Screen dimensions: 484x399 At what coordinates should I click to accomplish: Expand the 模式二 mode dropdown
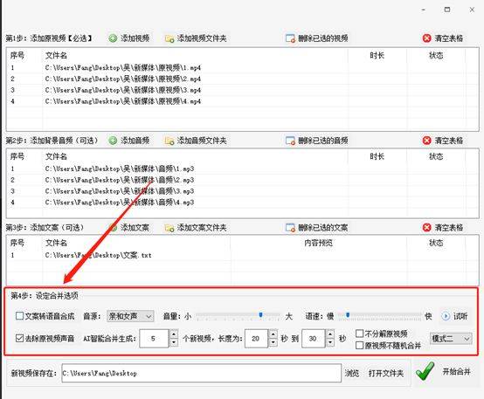pos(451,339)
